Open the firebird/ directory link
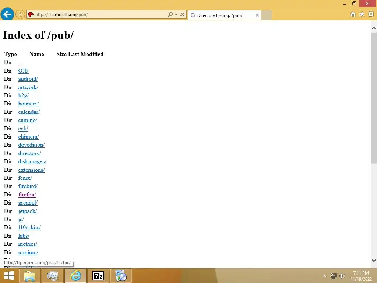The image size is (377, 283). pyautogui.click(x=28, y=186)
